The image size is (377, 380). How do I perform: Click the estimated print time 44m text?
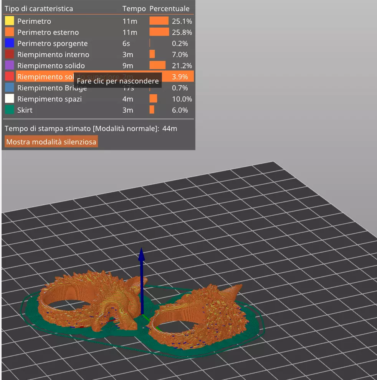tap(170, 128)
